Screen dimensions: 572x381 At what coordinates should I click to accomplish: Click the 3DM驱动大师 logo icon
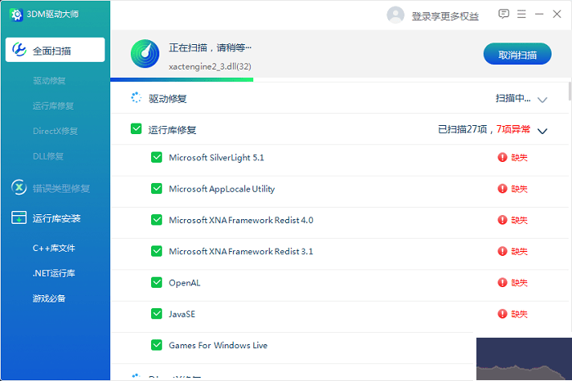coord(16,15)
